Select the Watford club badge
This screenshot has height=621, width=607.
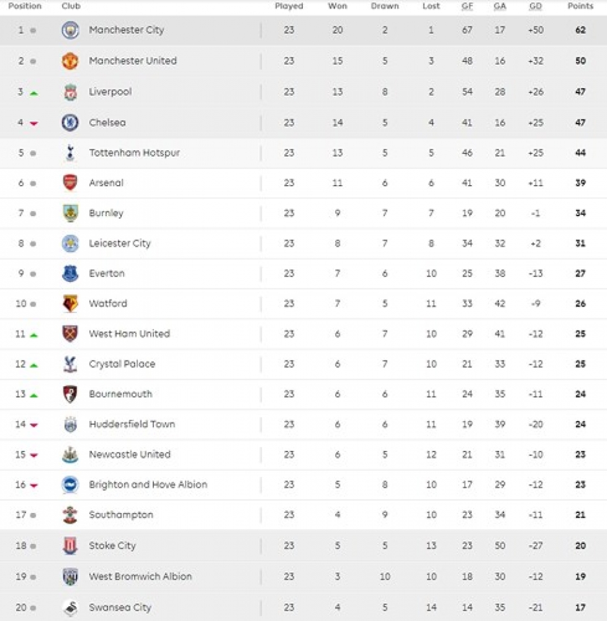tap(70, 303)
